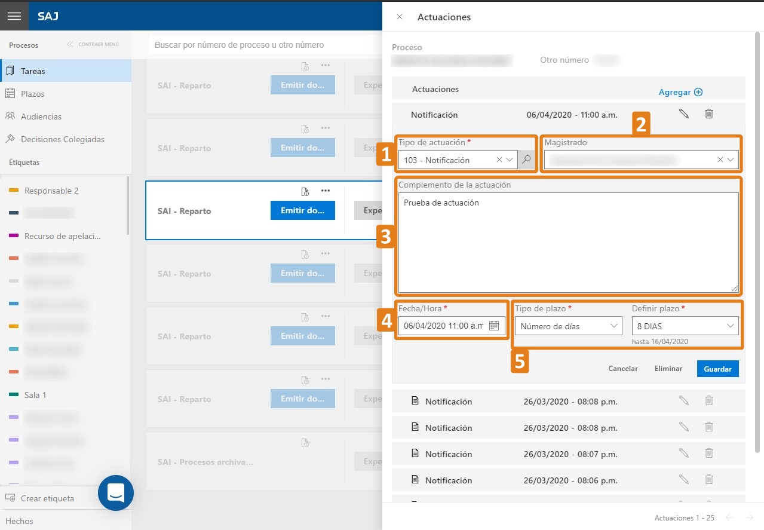Edit the 06/04/2020 Notificación with the pencil icon
Viewport: 764px width, 530px height.
pos(684,114)
